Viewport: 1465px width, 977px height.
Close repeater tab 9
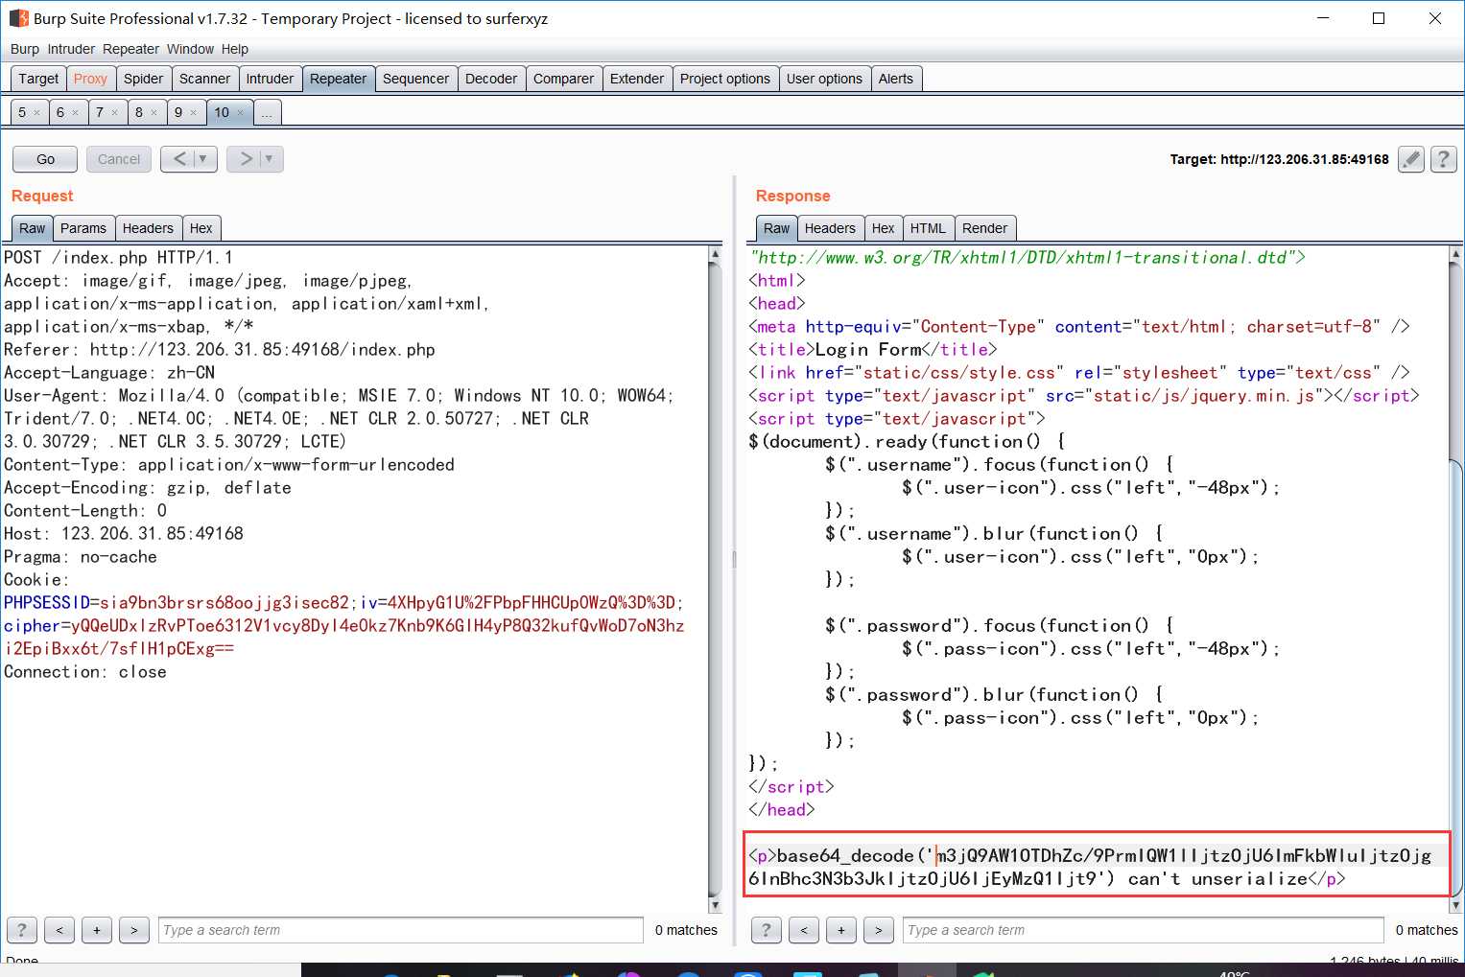tap(193, 113)
